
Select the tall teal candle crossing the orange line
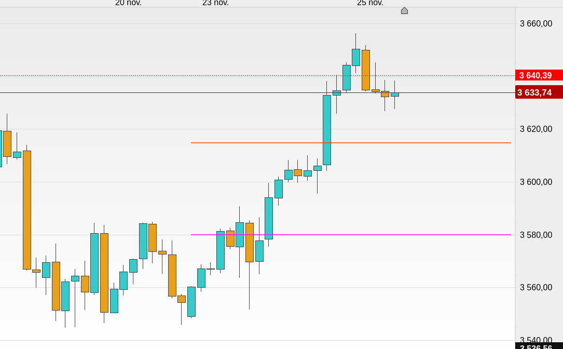pyautogui.click(x=327, y=130)
